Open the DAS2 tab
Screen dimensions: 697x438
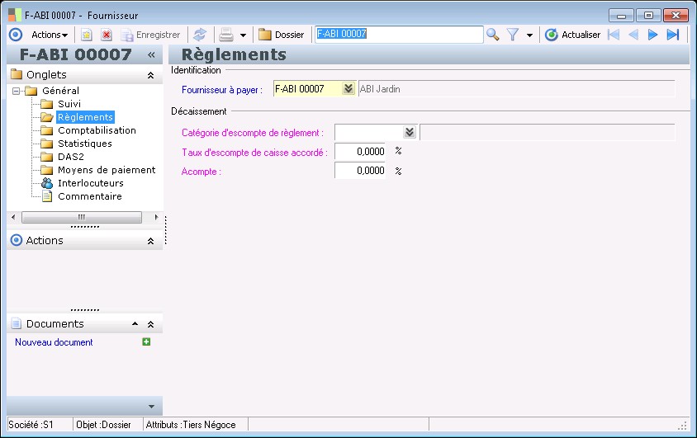[x=71, y=157]
